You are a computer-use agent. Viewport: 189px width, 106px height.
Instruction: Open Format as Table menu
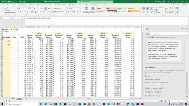pos(93,10)
